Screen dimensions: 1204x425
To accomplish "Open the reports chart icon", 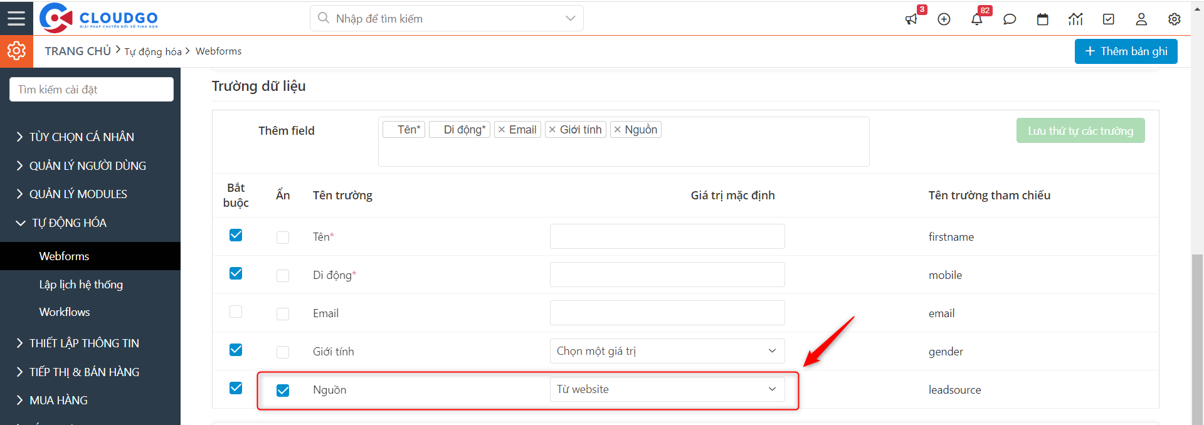I will 1075,19.
